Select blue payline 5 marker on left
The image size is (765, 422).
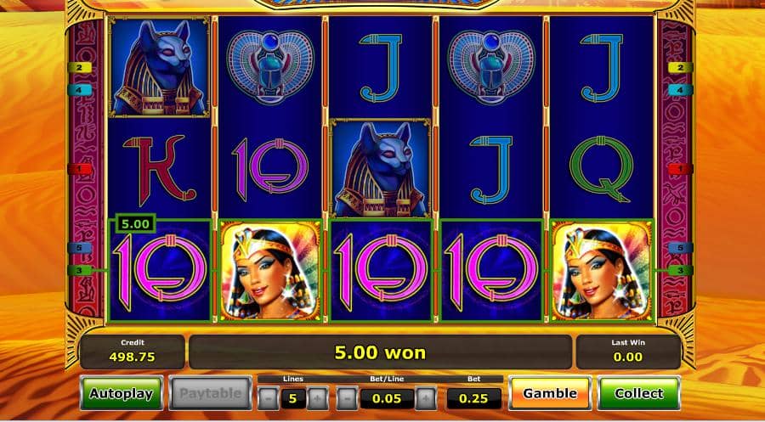point(80,248)
